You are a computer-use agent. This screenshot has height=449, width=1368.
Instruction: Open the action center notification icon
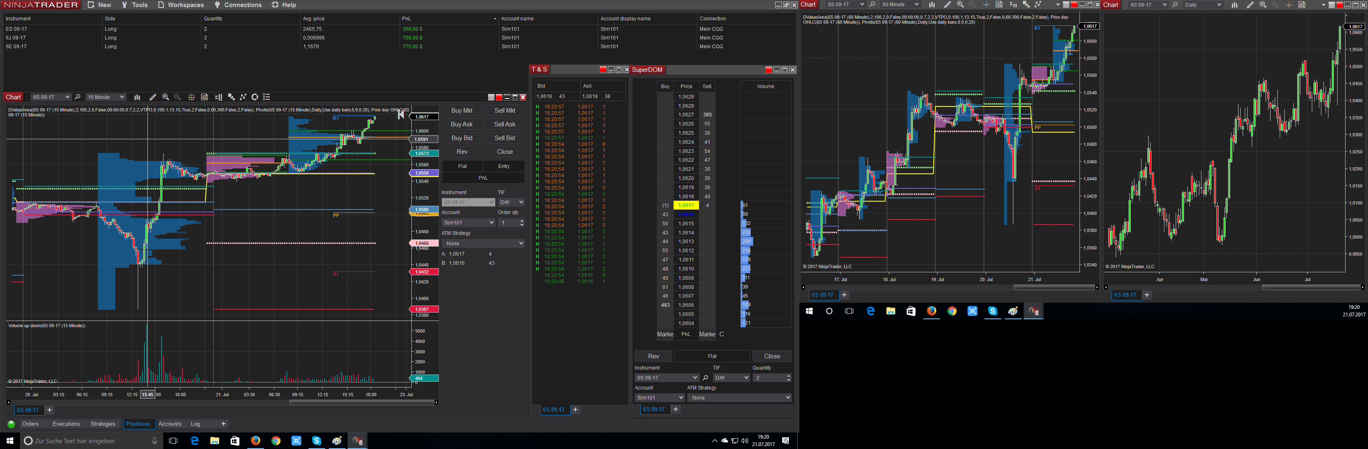click(x=786, y=441)
